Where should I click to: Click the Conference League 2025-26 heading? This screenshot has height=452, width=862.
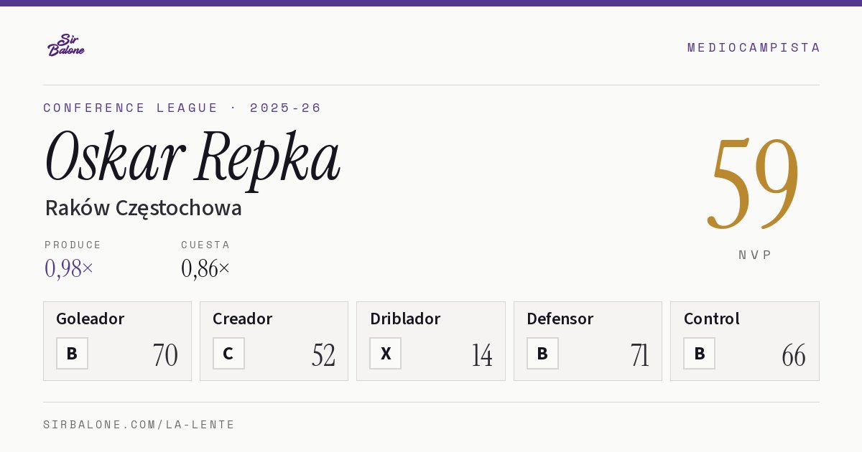click(x=182, y=108)
